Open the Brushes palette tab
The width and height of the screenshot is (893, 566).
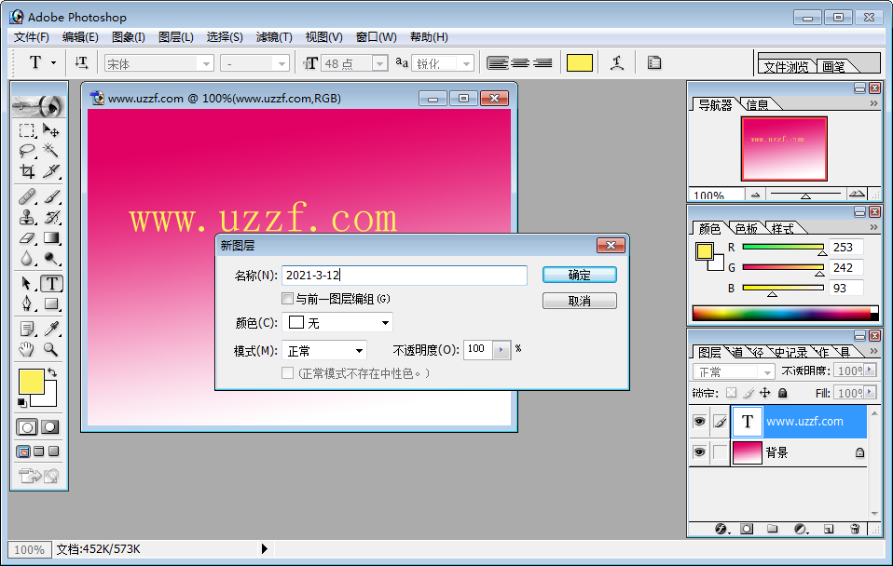(x=833, y=66)
